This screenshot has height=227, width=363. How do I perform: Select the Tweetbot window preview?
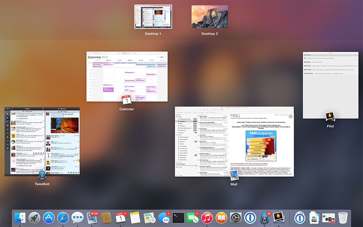pos(42,141)
